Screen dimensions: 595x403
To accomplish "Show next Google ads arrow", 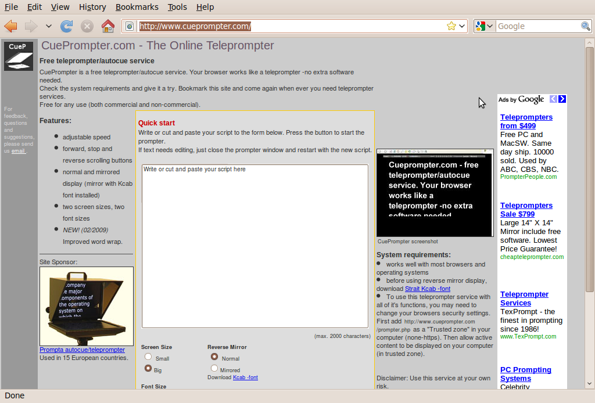I will tap(562, 99).
